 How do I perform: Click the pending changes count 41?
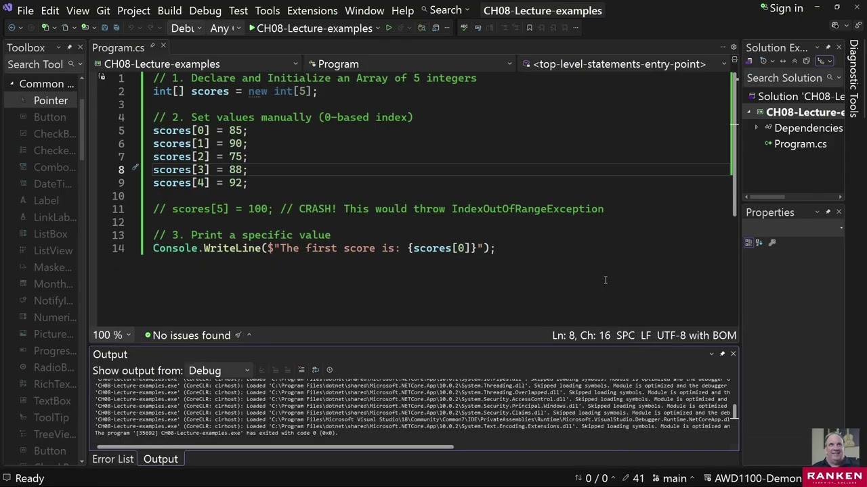(633, 478)
